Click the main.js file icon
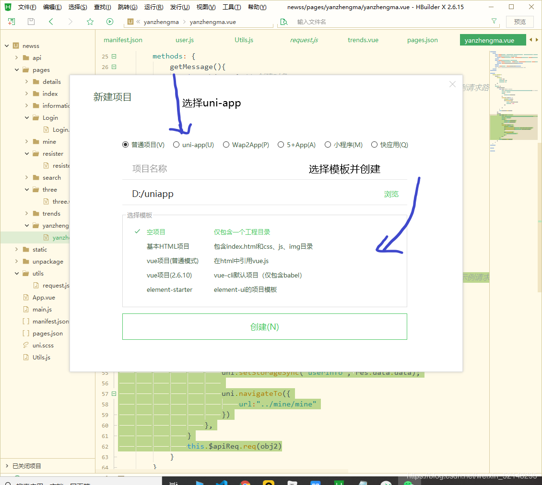The image size is (542, 485). [26, 309]
